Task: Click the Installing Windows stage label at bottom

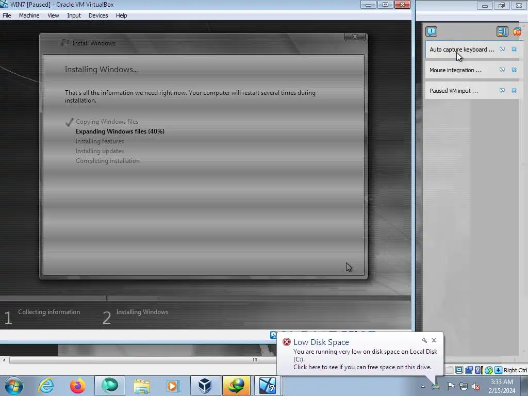Action: point(142,312)
